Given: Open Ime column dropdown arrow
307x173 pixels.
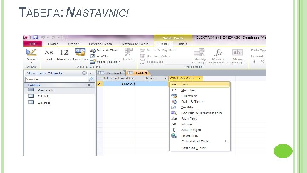Looking at the screenshot, I should (x=165, y=79).
